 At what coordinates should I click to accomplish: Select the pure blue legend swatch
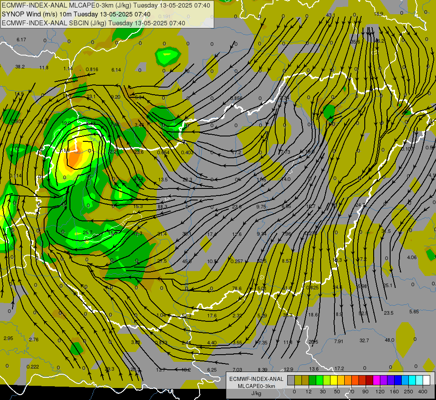coord(398,380)
